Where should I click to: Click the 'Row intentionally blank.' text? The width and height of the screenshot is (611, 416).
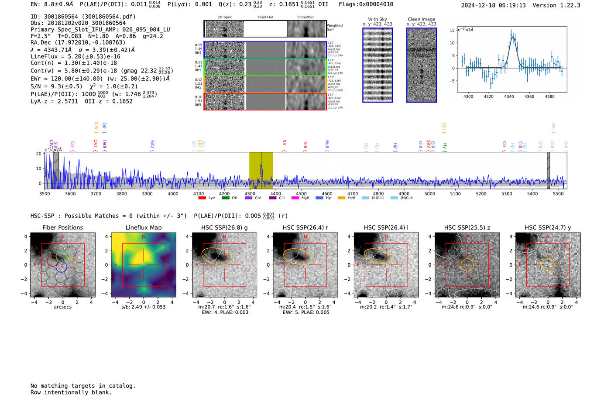pos(71,392)
